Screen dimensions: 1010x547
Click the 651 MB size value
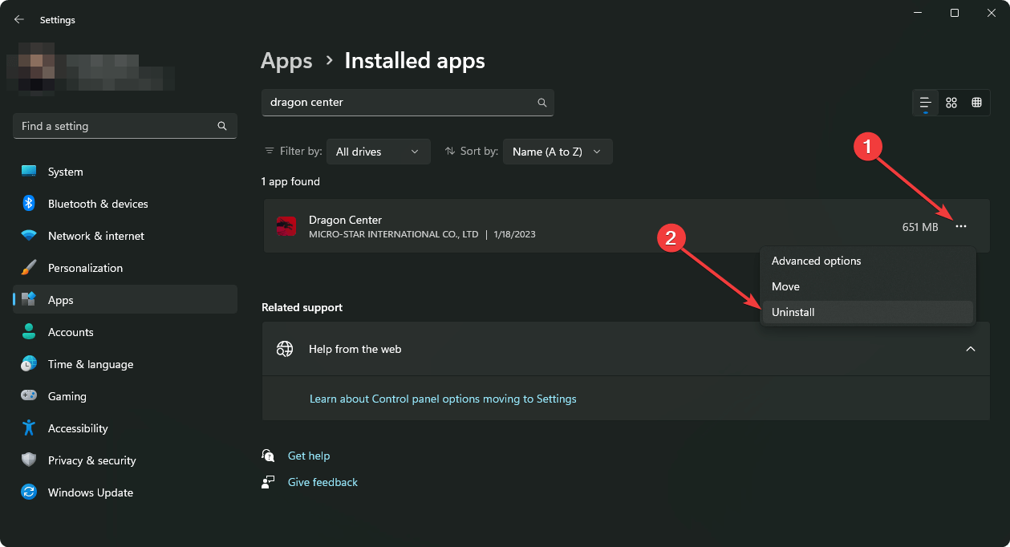point(920,227)
